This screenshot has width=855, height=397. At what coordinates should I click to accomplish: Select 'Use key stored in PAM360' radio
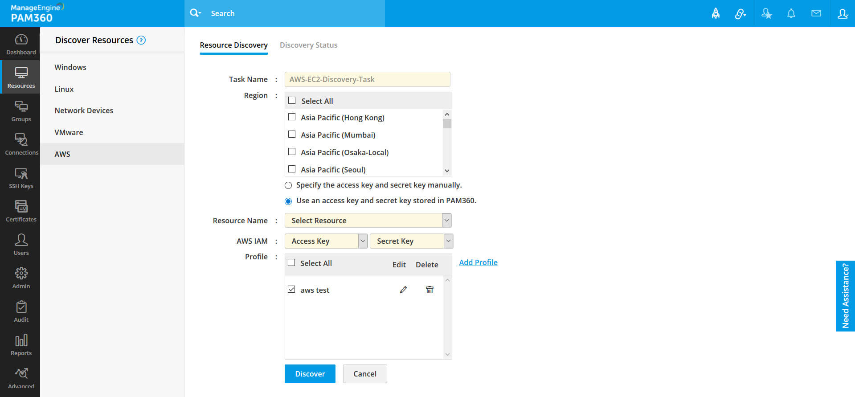288,201
